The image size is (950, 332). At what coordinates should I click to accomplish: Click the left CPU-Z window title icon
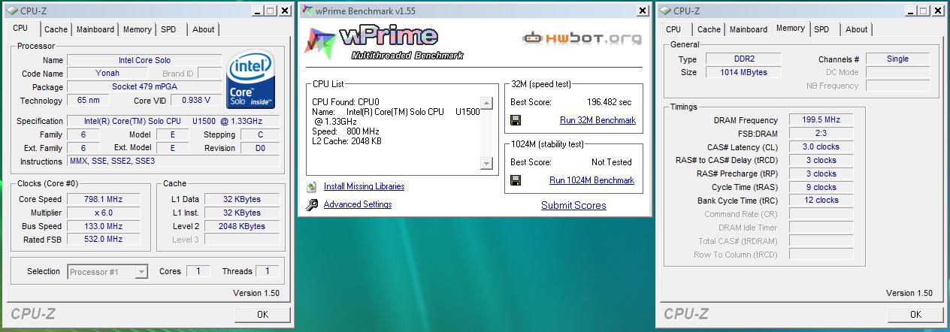pos(13,11)
